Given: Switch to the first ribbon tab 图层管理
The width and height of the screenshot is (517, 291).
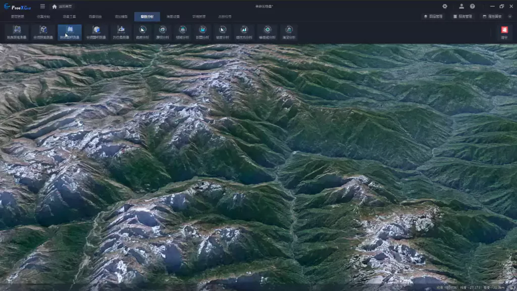Looking at the screenshot, I should 17,17.
